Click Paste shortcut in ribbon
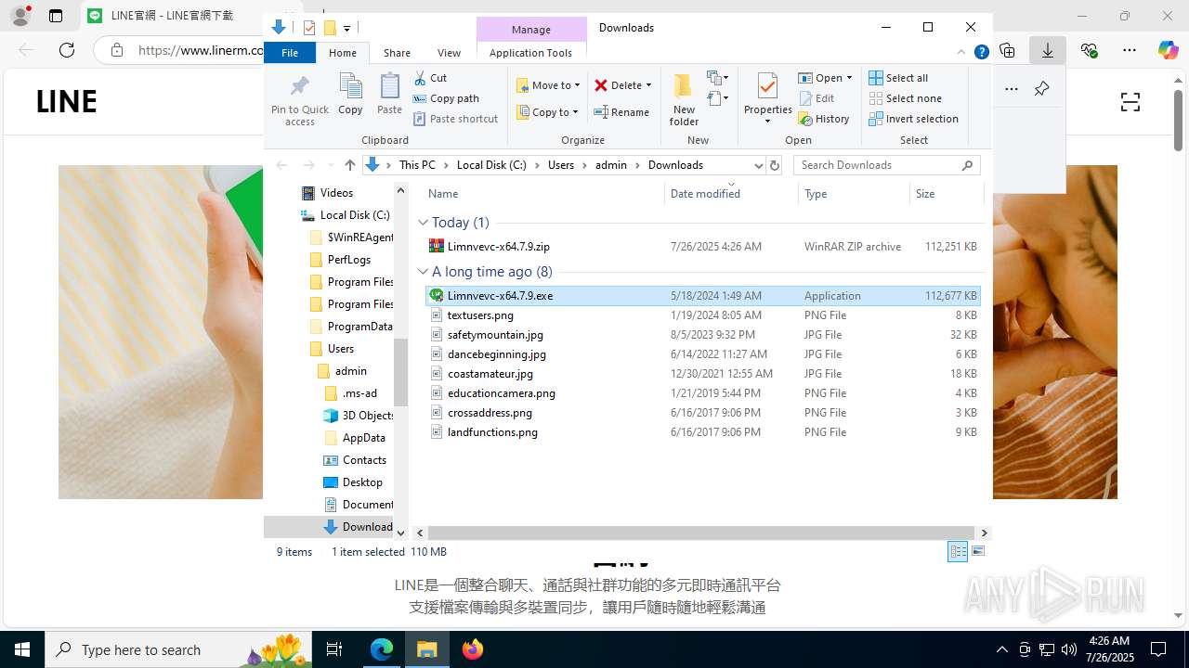Viewport: 1189px width, 668px height. tap(456, 119)
